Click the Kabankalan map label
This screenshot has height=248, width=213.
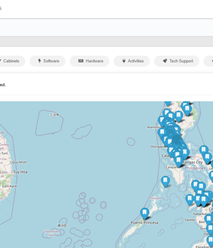click(201, 214)
